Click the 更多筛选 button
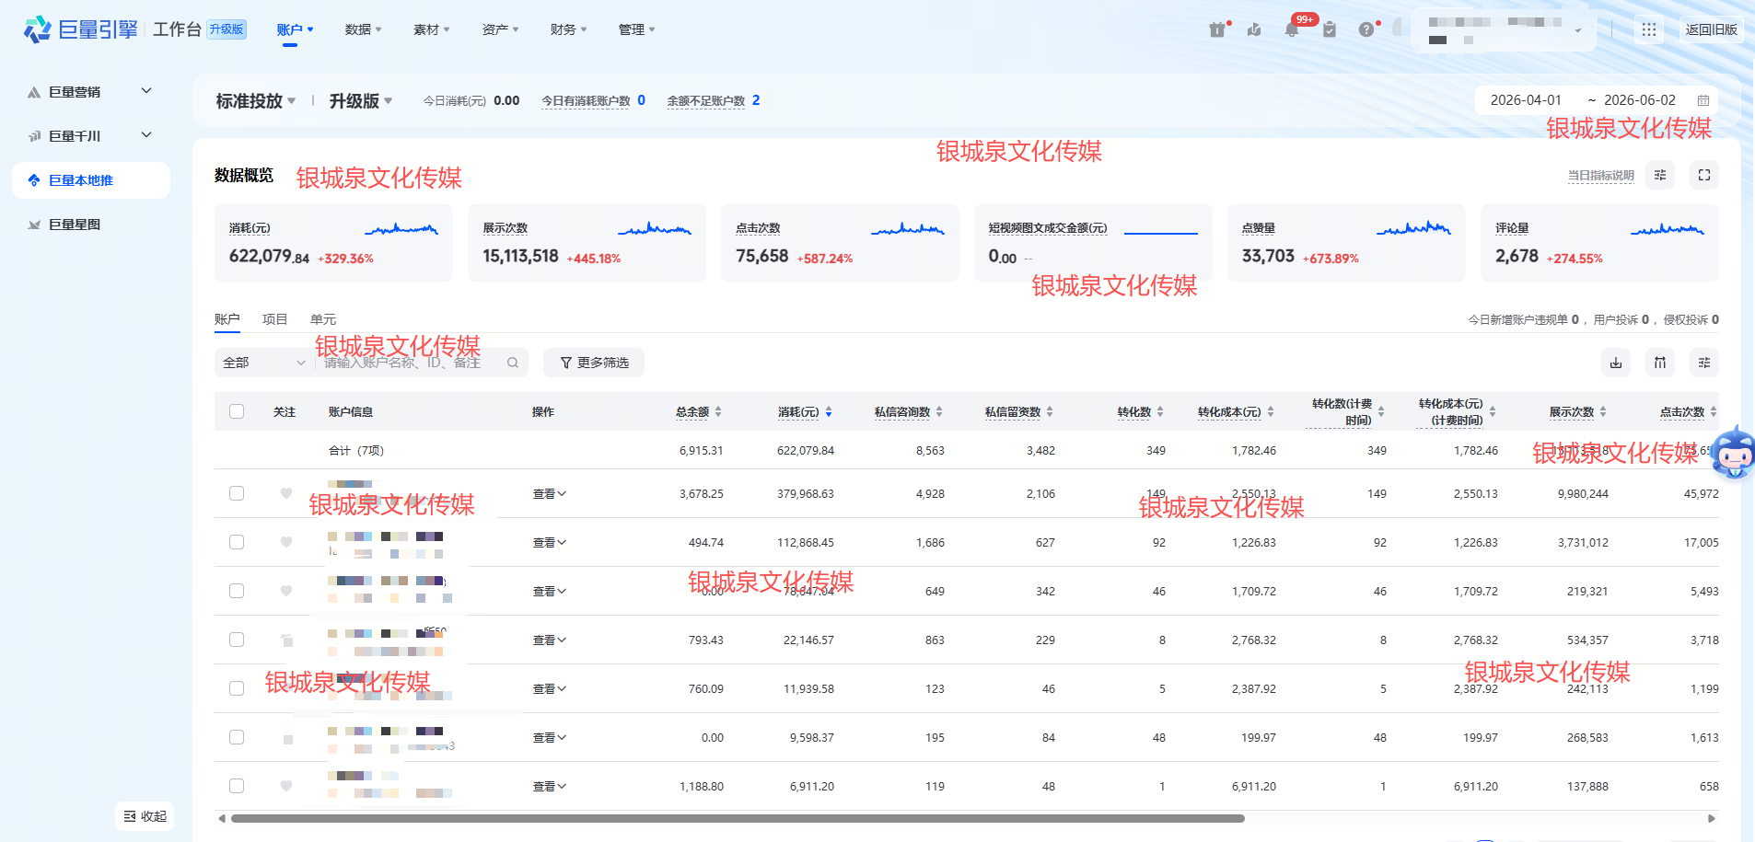 594,363
